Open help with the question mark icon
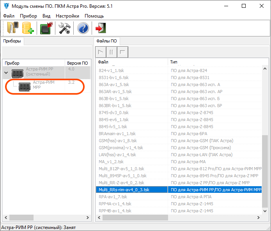This screenshot has height=231, width=271. point(83,28)
